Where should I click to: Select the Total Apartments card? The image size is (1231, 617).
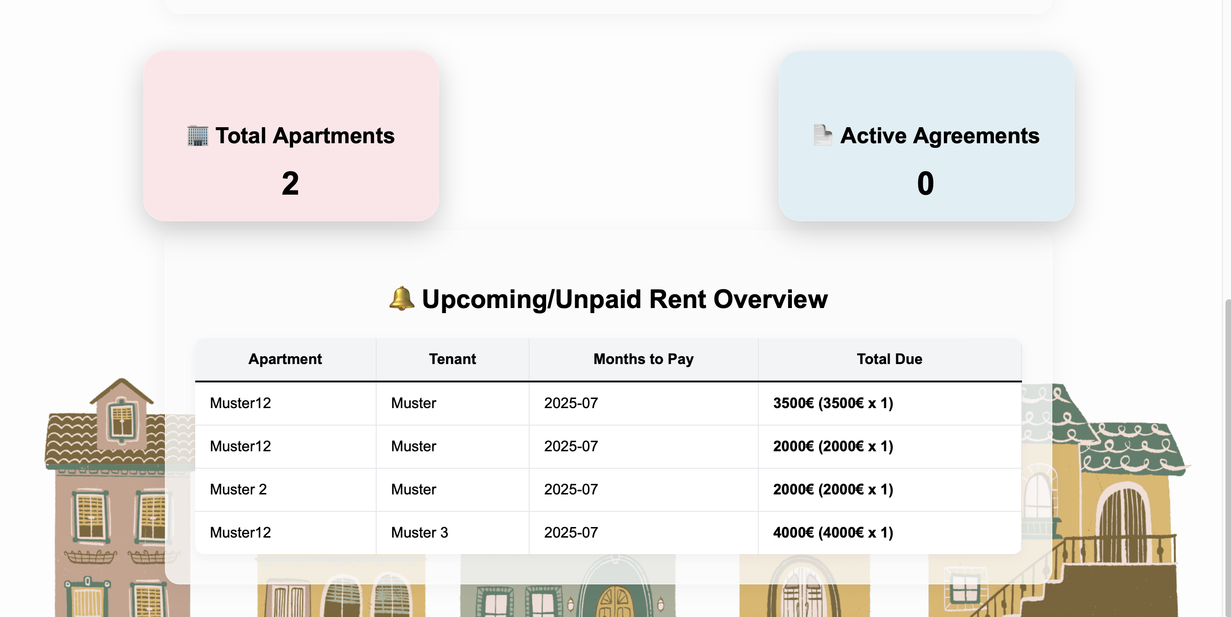[292, 136]
